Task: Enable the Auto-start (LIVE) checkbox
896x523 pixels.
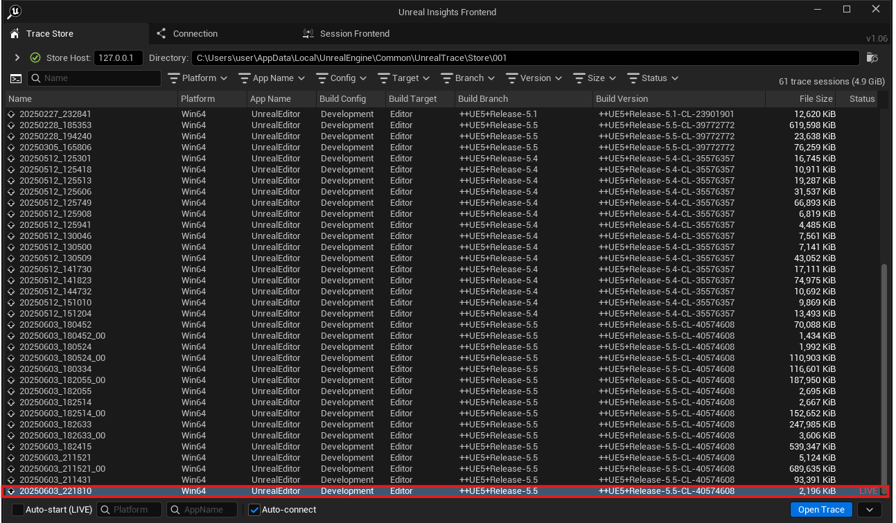Action: (18, 510)
